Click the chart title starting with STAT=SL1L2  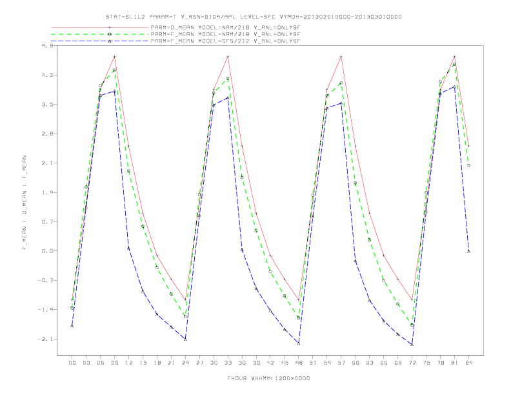click(254, 17)
